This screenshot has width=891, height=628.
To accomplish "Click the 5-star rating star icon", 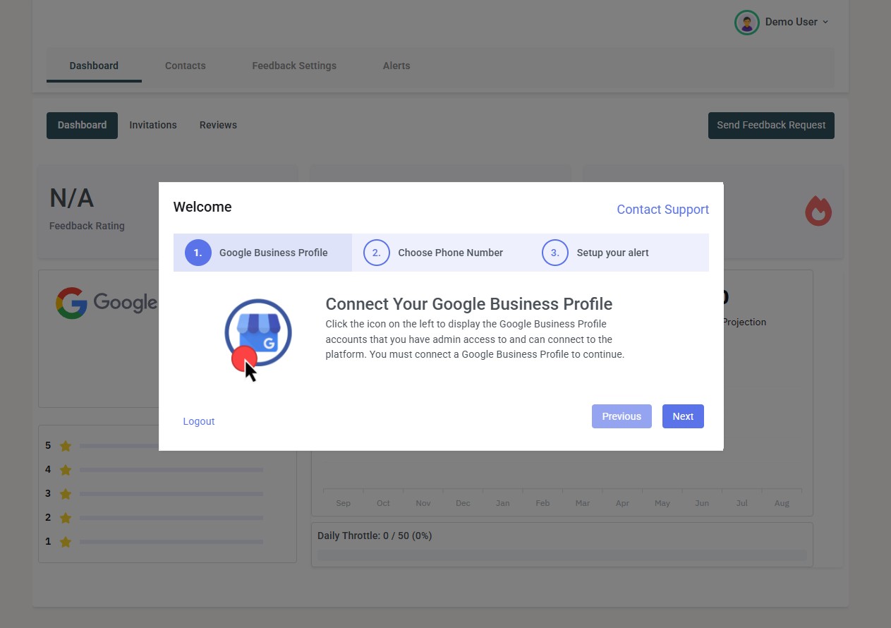I will pos(66,446).
